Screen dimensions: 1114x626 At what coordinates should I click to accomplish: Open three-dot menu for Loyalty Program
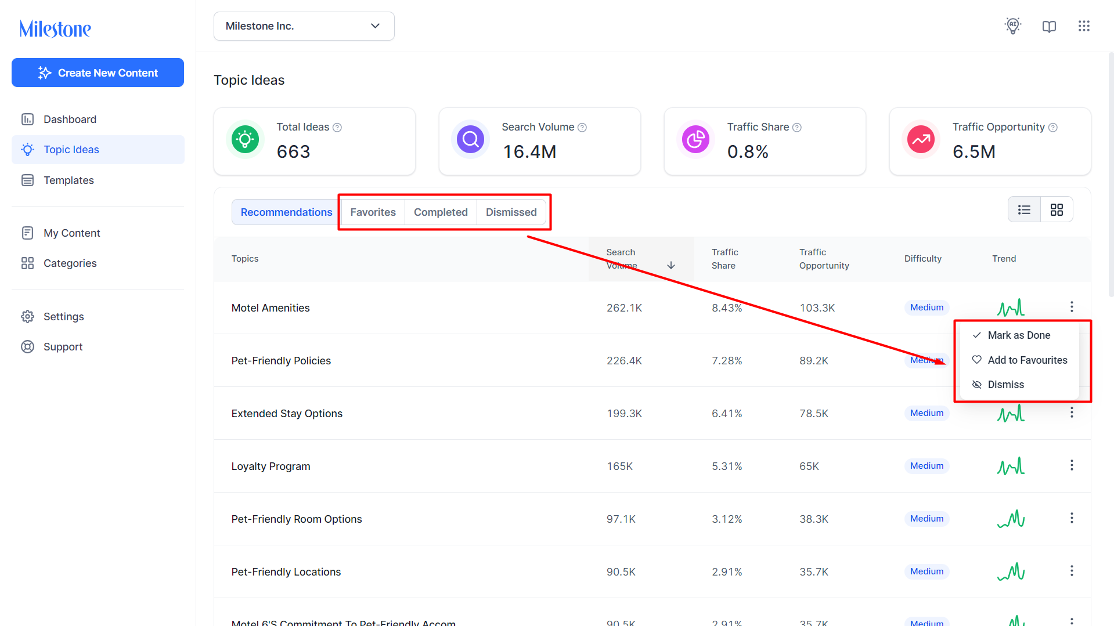pyautogui.click(x=1072, y=465)
